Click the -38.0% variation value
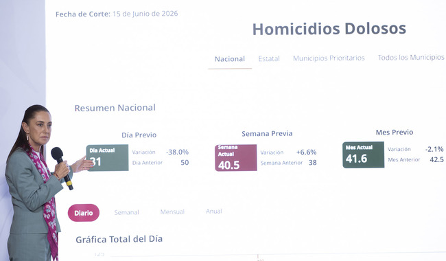Image resolution: width=446 pixels, height=261 pixels. coord(178,152)
